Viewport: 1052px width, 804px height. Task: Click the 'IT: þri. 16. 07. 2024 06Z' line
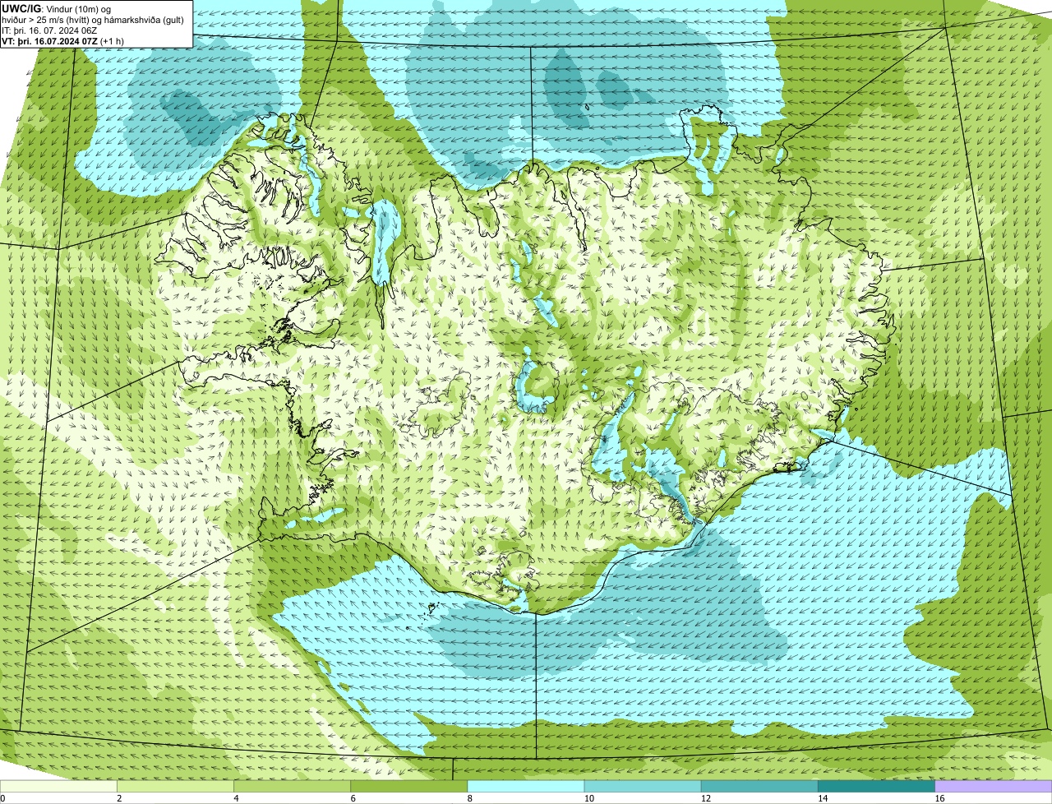(x=50, y=30)
